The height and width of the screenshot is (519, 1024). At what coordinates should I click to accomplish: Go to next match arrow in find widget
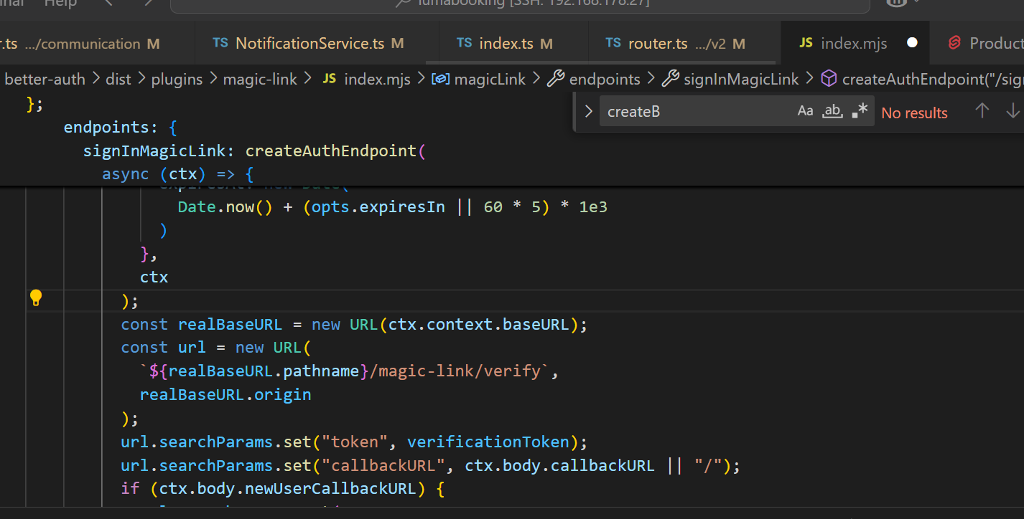tap(1013, 110)
